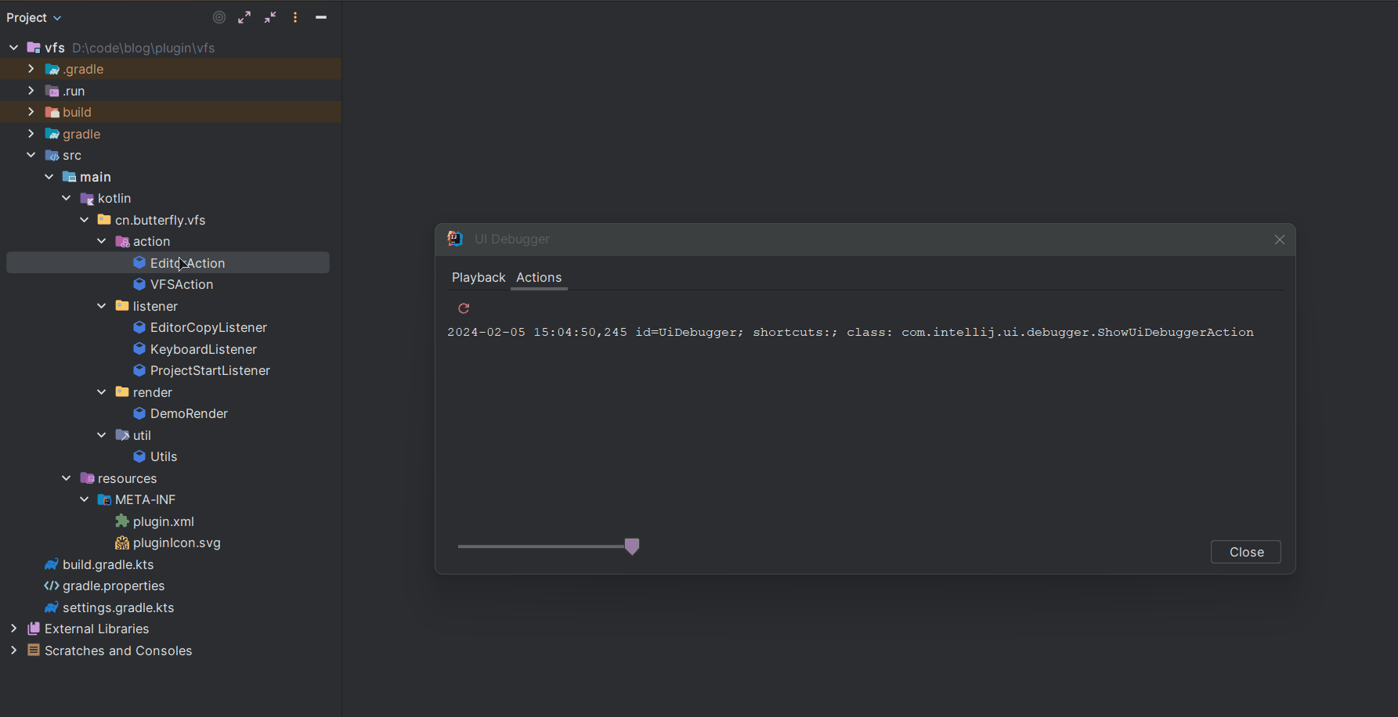The image size is (1398, 717).
Task: Click the build folder icon
Action: [52, 112]
